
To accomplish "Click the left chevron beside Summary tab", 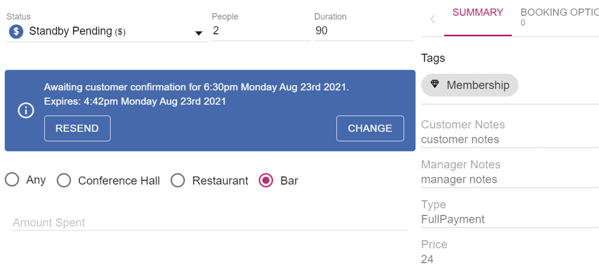I will [432, 19].
